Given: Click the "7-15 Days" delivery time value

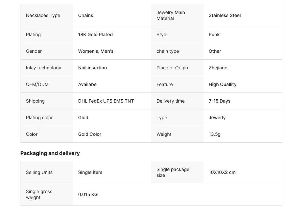Looking at the screenshot, I should 220,101.
